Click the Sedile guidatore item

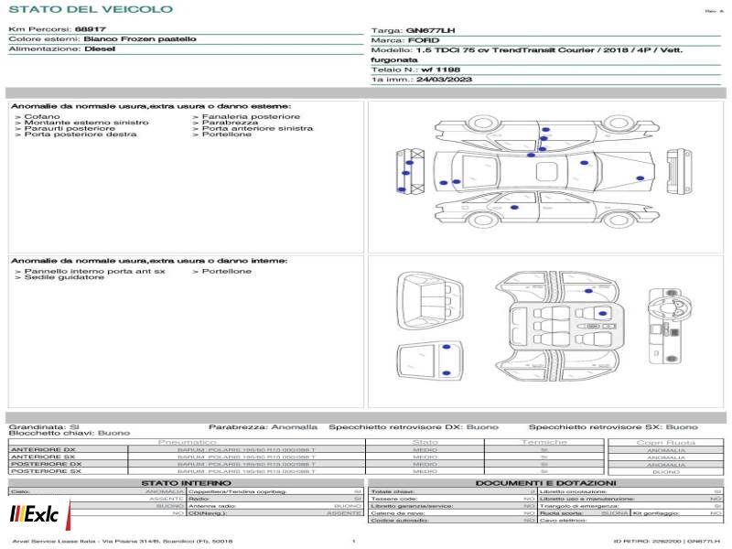click(64, 277)
